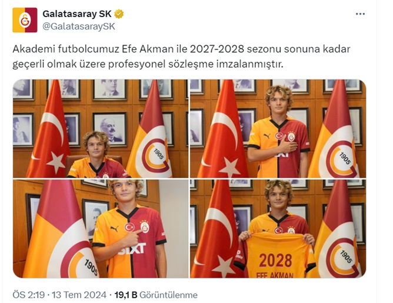Open the Galatasaray SK display name link
This screenshot has width=393, height=303.
(x=77, y=14)
